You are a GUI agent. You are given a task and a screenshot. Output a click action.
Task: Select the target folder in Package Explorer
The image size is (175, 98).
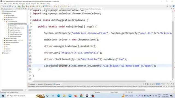coord(7,49)
